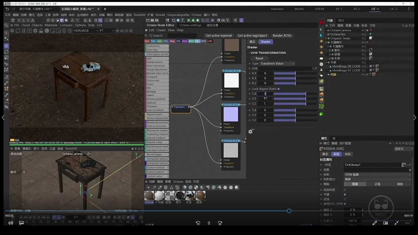Click the video volume speaker icon
This screenshot has width=418, height=235.
point(11,223)
